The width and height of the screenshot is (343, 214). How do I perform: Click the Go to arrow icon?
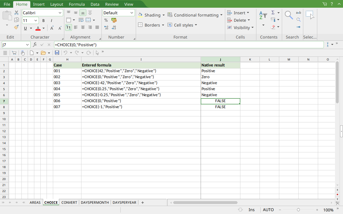(298, 27)
